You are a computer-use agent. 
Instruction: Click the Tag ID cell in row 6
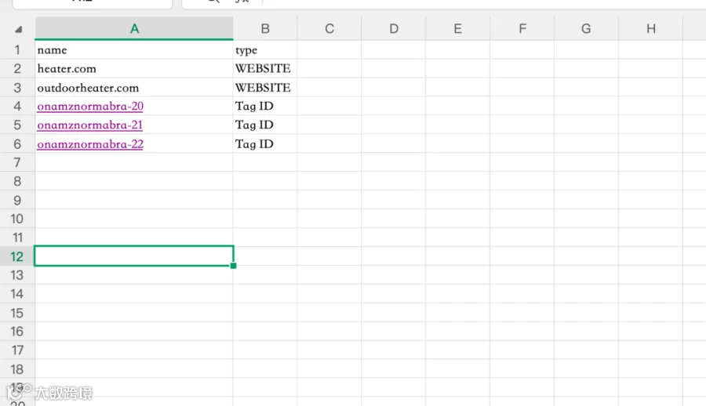tap(265, 144)
